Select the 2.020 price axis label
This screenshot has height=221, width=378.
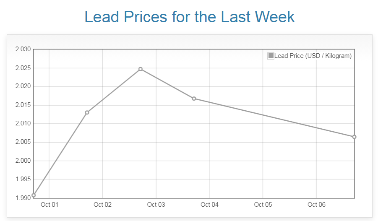23,86
